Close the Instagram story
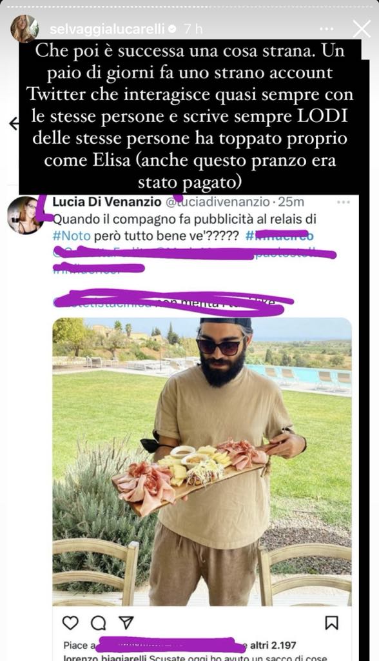This screenshot has height=661, width=379. click(x=362, y=29)
